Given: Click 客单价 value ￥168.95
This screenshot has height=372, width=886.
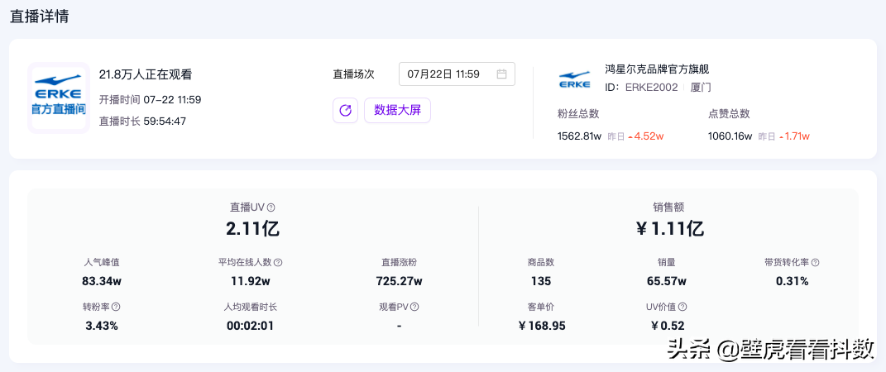Looking at the screenshot, I should pos(541,326).
